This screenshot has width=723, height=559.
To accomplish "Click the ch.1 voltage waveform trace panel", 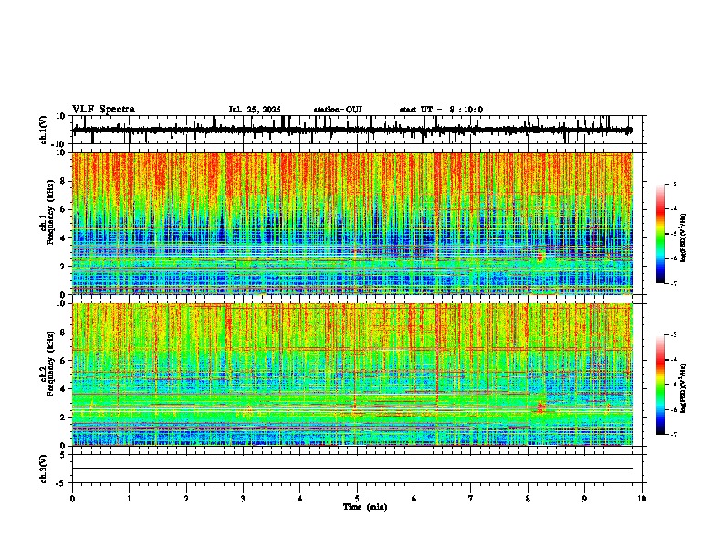I will [357, 130].
